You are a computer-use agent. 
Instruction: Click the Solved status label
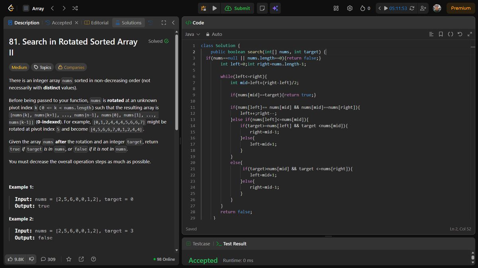[158, 41]
